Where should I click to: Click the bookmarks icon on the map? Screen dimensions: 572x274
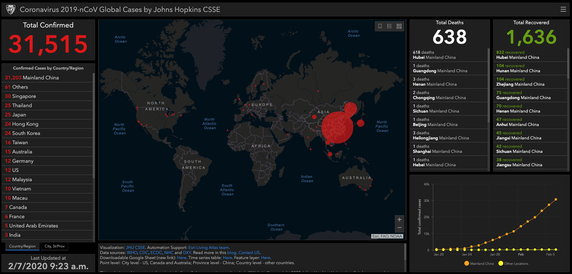tap(380, 26)
